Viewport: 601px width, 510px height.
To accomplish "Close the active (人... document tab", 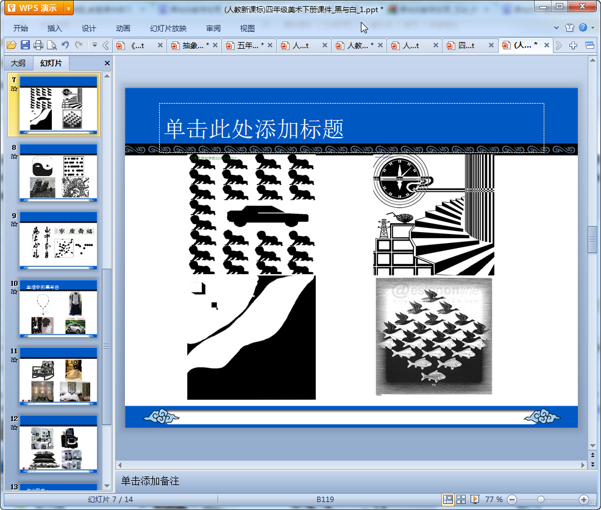I will 547,45.
